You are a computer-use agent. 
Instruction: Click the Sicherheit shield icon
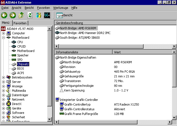coord(9,117)
